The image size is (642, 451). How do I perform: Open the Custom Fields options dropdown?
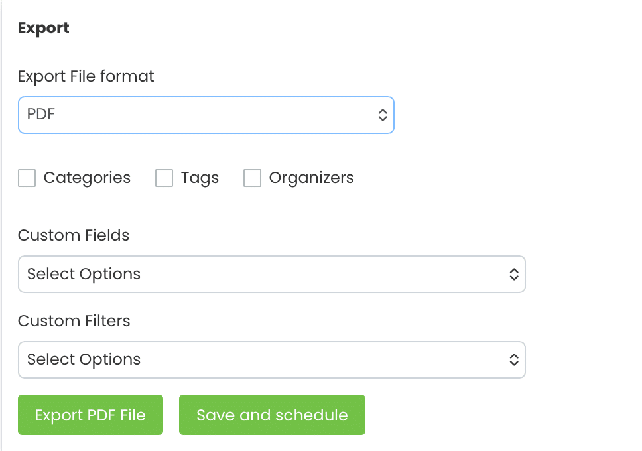pos(272,274)
